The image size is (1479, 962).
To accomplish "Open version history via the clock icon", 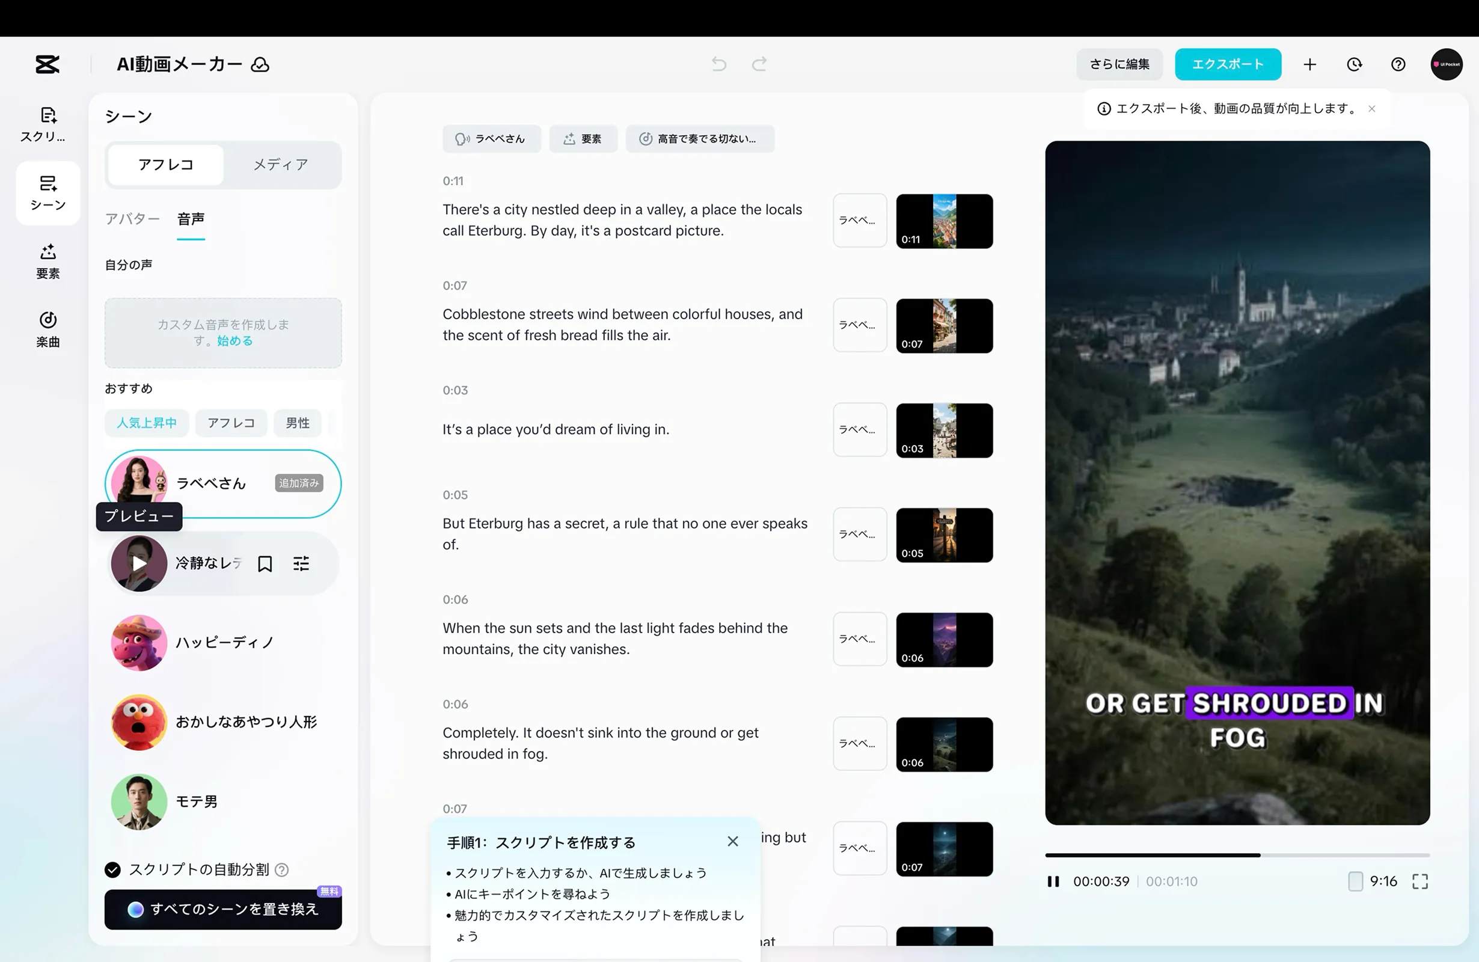I will 1354,64.
